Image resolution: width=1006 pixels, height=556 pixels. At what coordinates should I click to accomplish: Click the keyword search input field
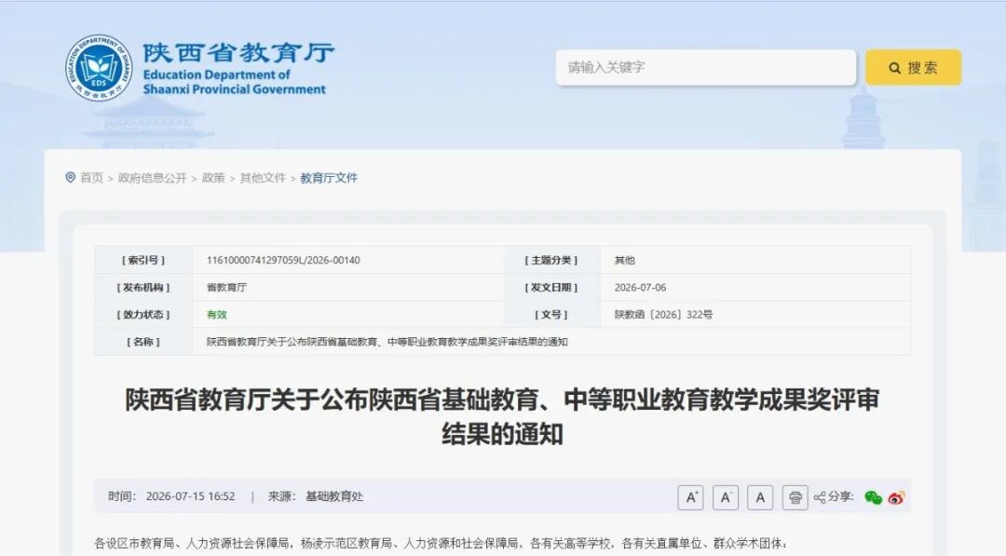(x=706, y=67)
